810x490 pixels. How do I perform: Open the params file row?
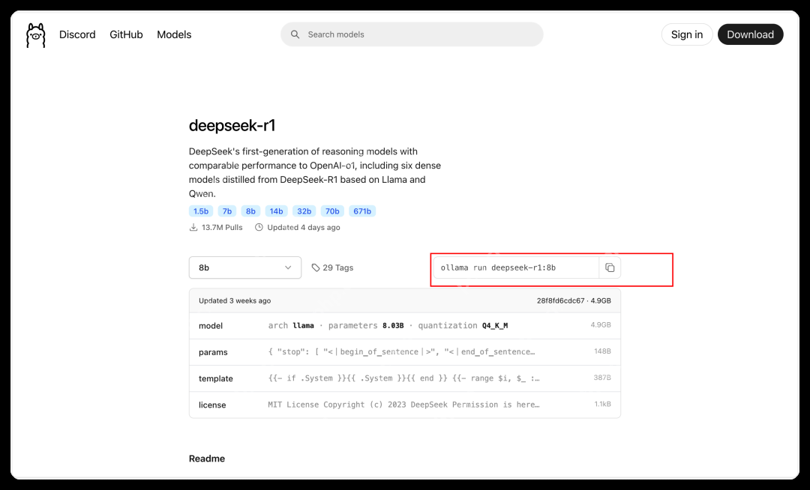tap(404, 352)
